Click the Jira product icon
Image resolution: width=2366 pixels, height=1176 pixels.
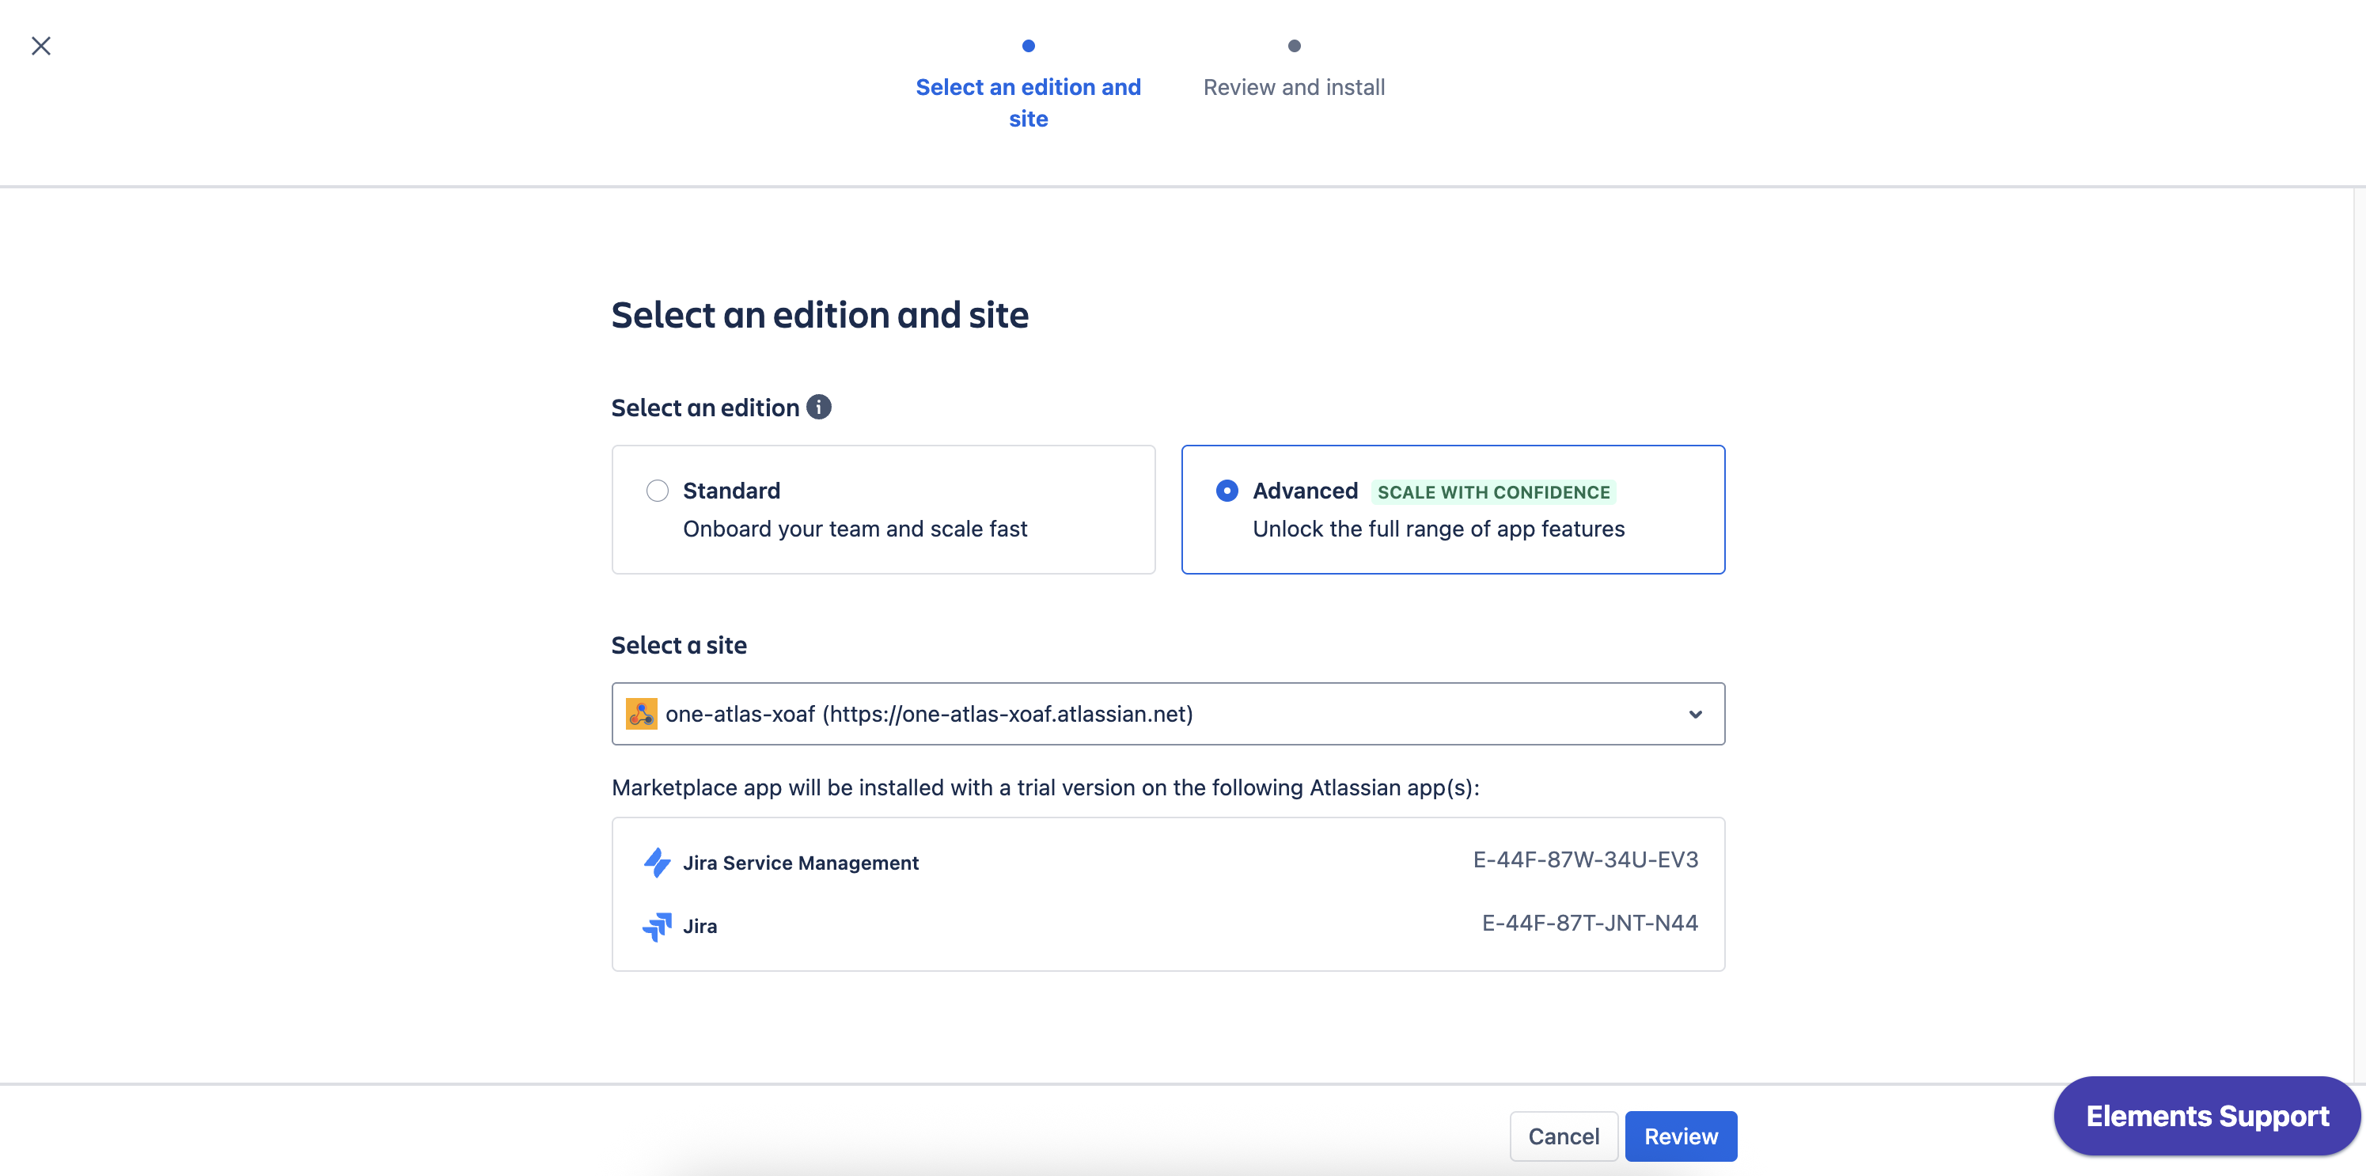[657, 926]
